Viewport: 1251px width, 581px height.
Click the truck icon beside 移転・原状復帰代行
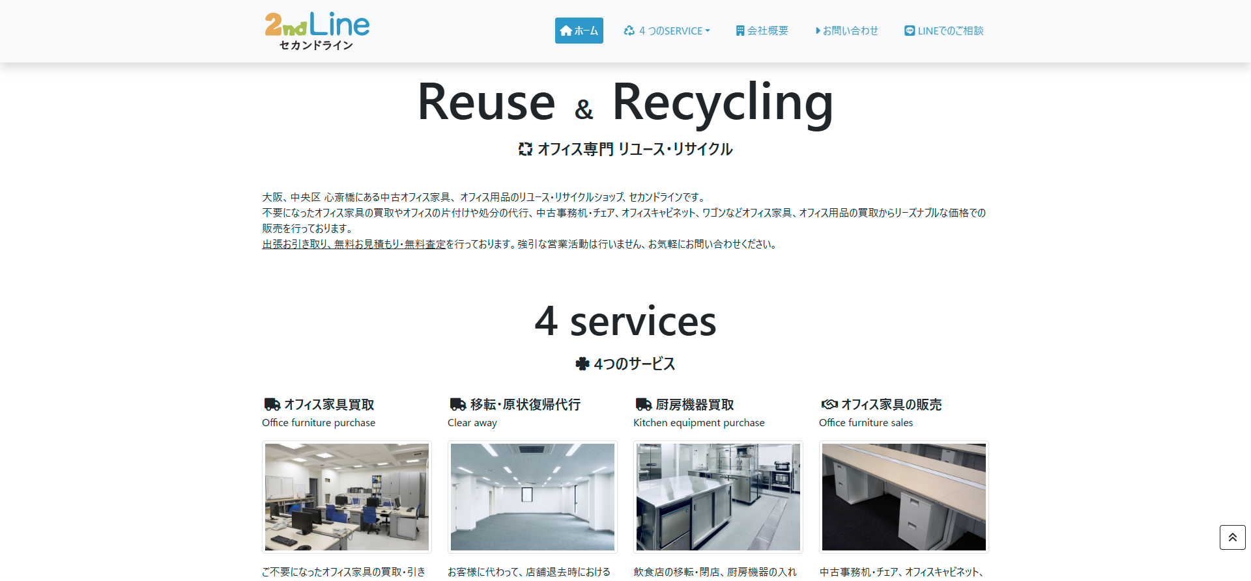point(457,404)
